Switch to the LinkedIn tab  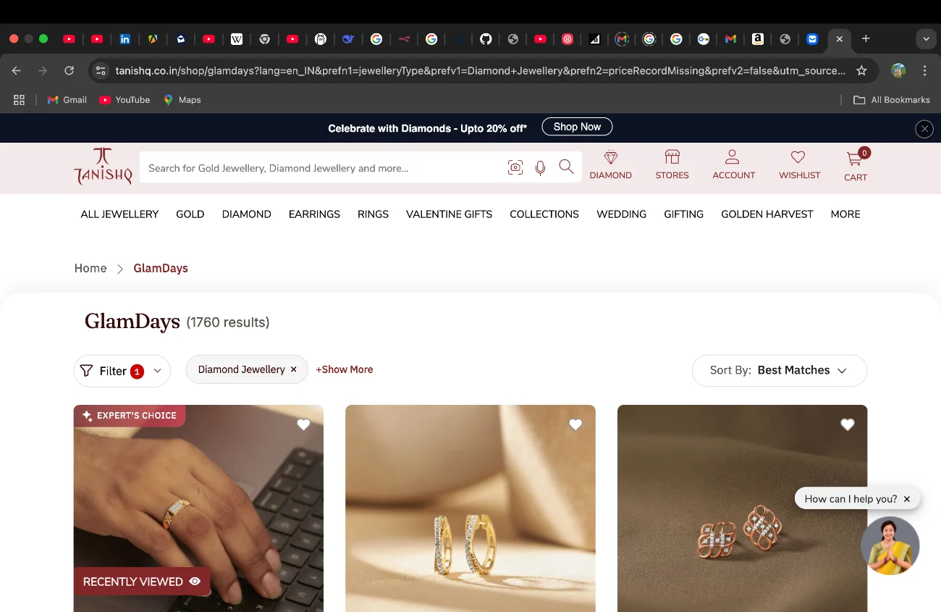125,39
